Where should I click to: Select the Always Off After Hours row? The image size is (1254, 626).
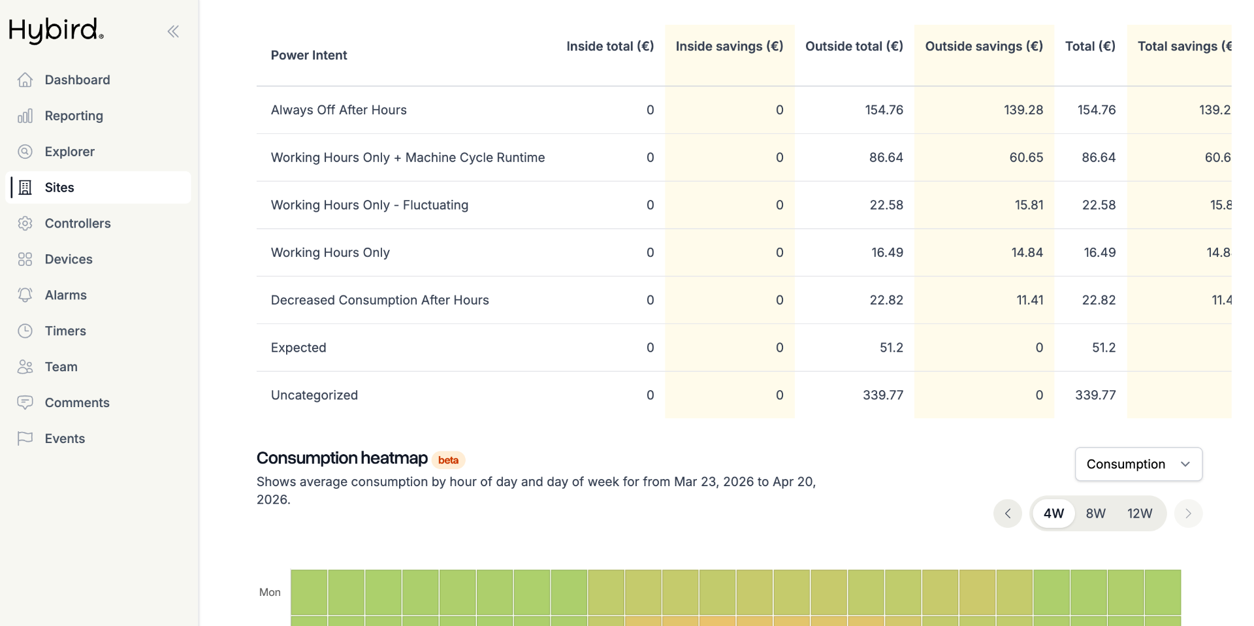(x=744, y=110)
